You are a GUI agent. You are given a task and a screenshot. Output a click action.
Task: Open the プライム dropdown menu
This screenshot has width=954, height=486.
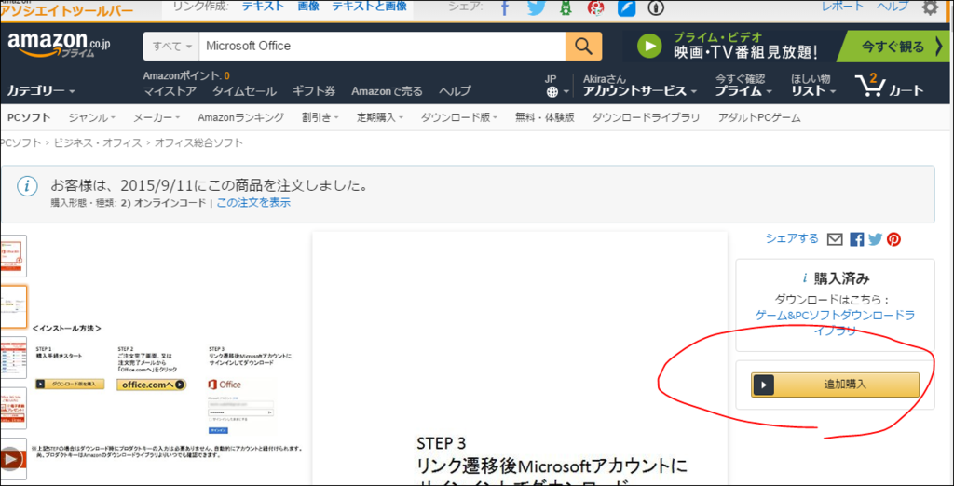point(743,87)
